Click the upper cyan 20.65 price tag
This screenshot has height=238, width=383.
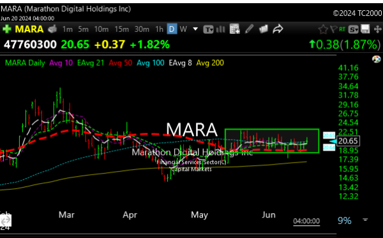329,135
